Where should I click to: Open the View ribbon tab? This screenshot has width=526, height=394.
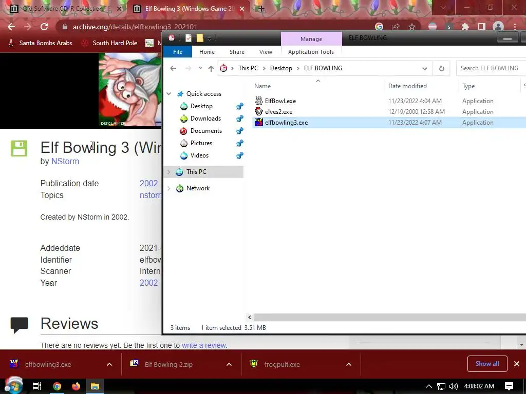pos(266,52)
